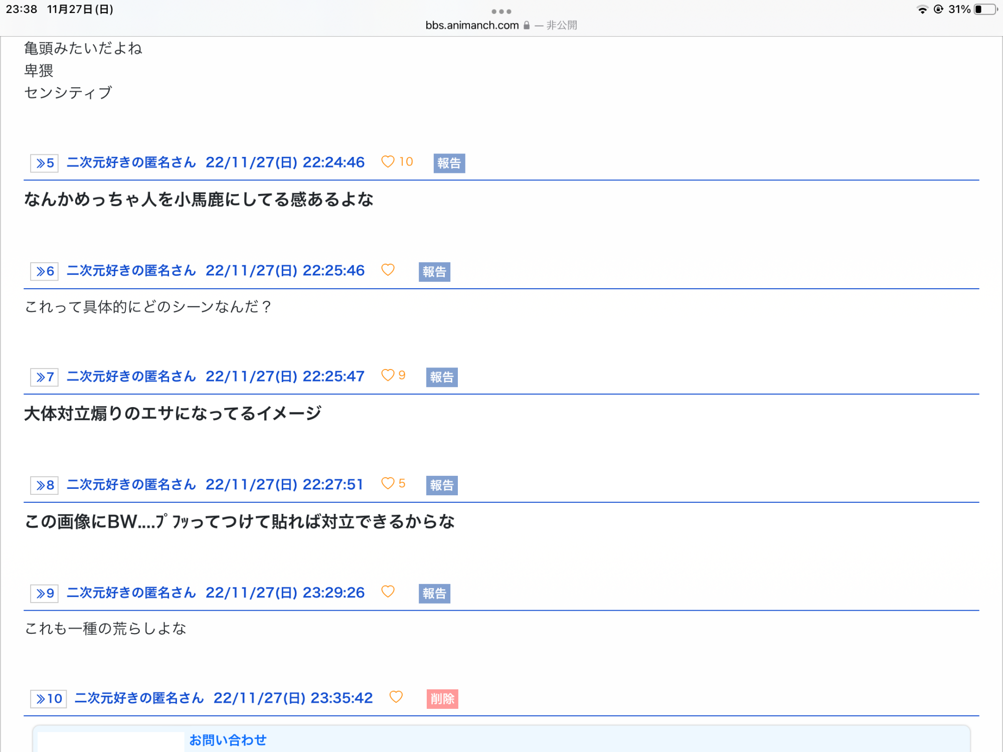Like post 9 with the heart icon
1003x752 pixels.
(x=388, y=592)
